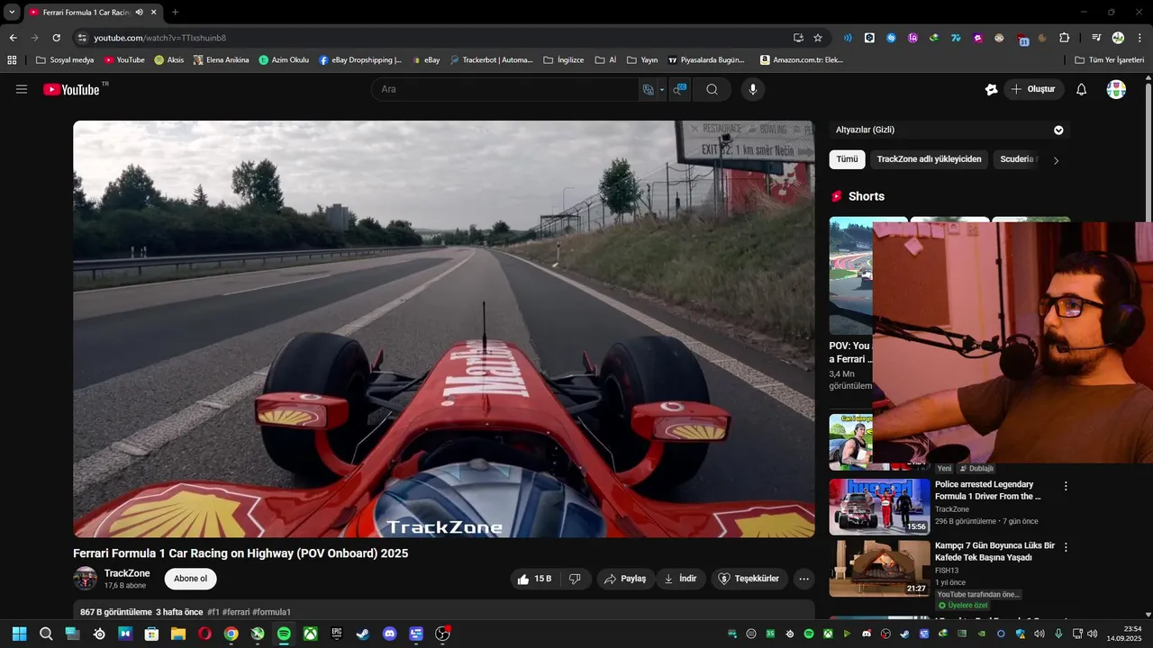Click the İndir download button
This screenshot has height=648, width=1153.
[x=680, y=579]
